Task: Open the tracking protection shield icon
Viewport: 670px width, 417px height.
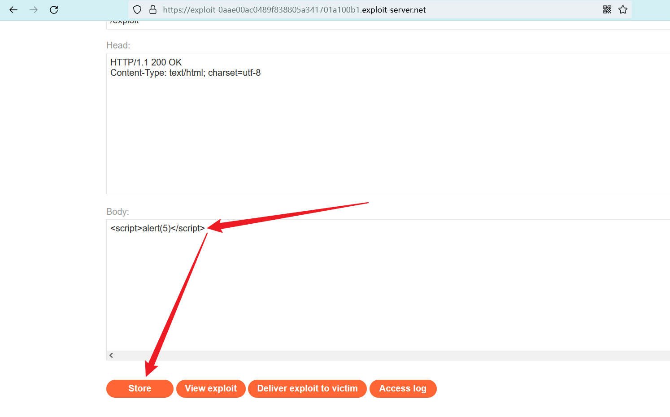Action: click(x=137, y=10)
